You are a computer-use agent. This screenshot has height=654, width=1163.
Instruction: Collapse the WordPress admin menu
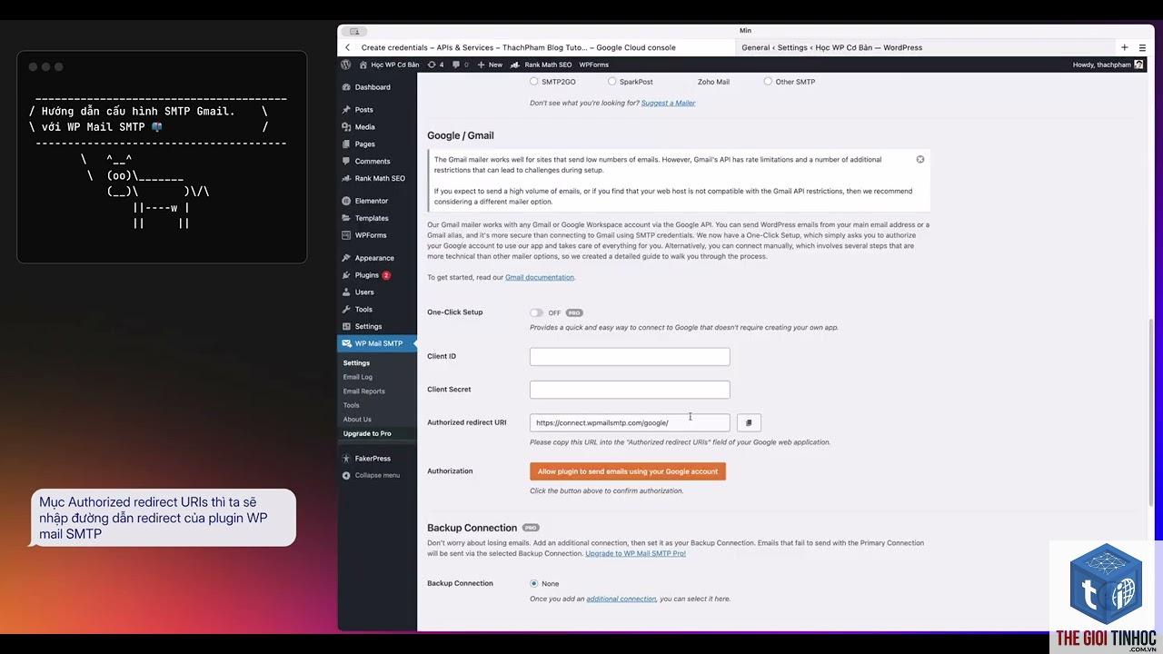377,476
